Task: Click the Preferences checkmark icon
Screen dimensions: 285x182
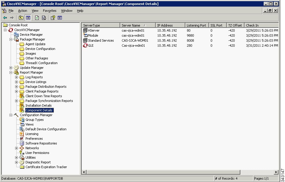Action: pos(22,139)
